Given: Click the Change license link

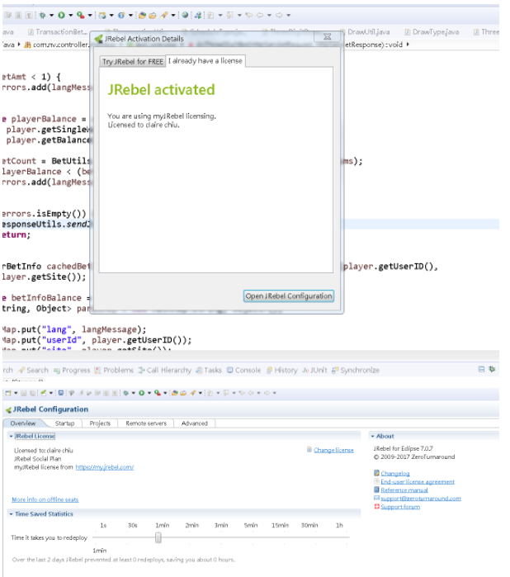Looking at the screenshot, I should (x=333, y=450).
